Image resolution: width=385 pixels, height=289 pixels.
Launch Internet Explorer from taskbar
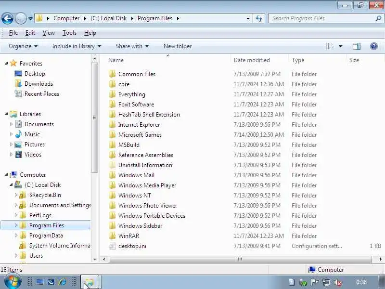pos(63,282)
